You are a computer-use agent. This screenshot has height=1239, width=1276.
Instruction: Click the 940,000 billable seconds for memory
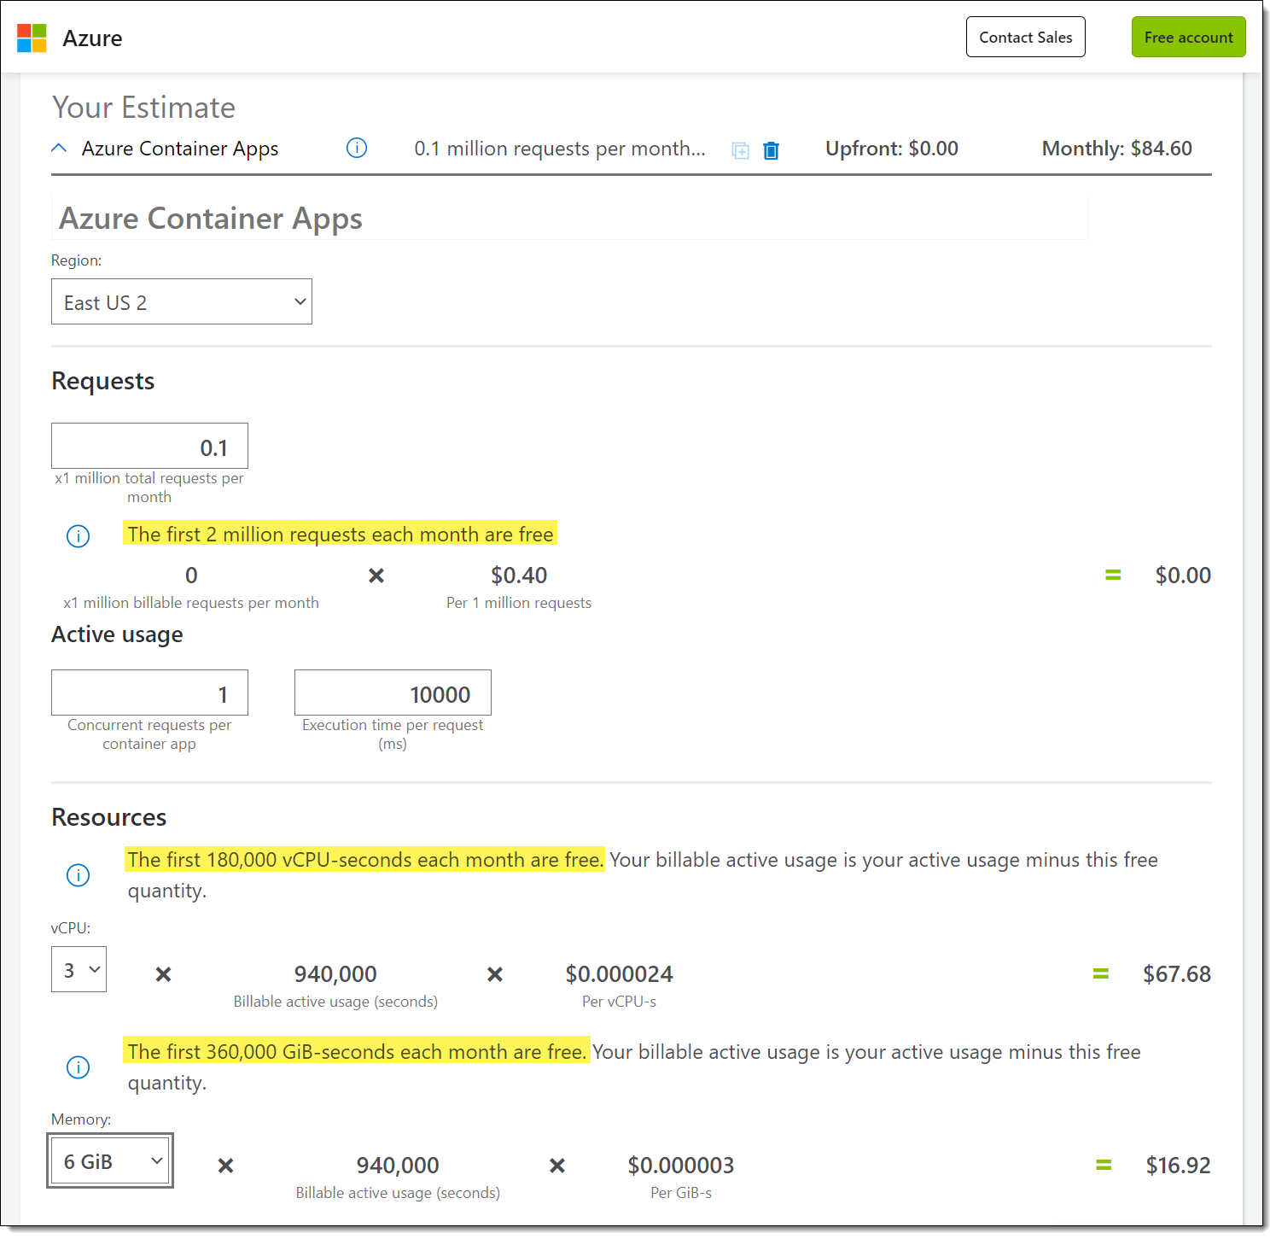(x=398, y=1166)
